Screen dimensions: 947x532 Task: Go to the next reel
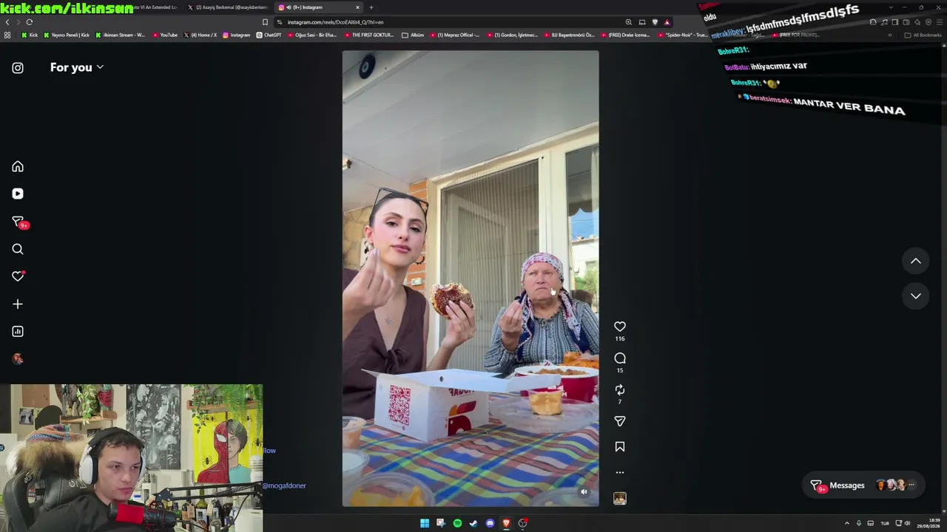(916, 296)
